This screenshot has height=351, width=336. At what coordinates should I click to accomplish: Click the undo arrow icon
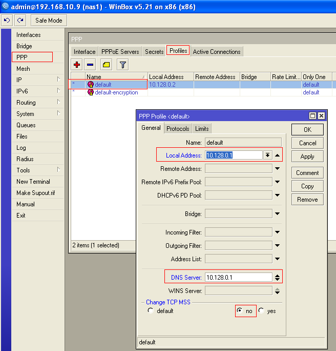coord(7,21)
